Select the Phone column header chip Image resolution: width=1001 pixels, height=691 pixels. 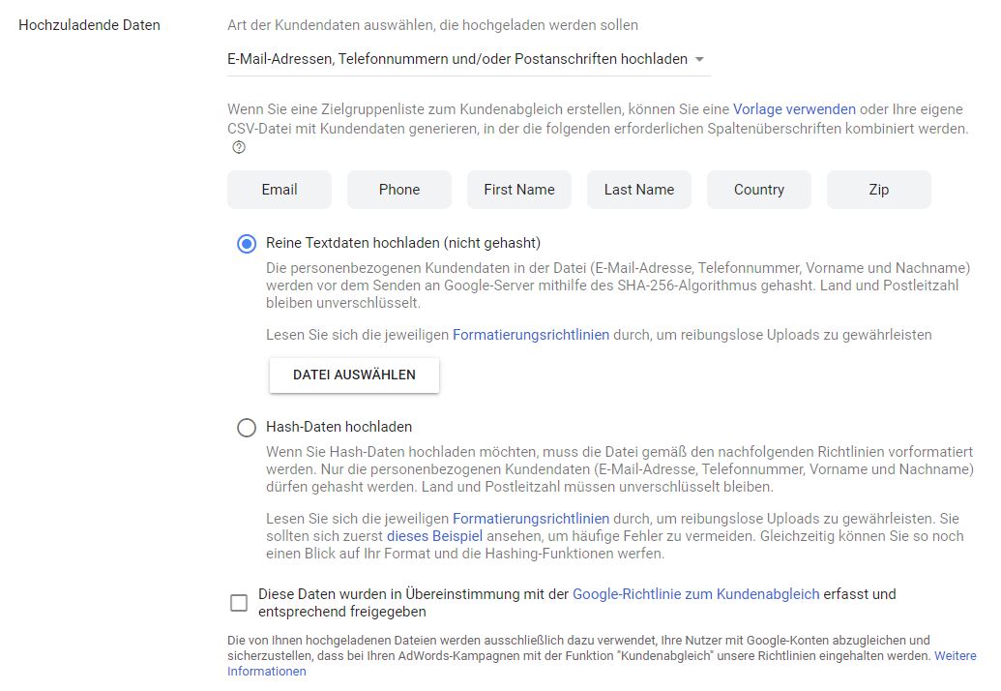399,190
